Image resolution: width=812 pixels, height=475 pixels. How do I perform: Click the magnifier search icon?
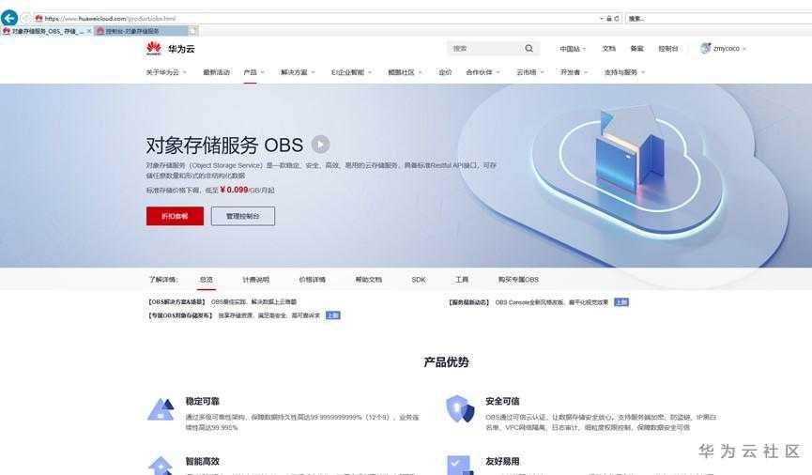(529, 48)
